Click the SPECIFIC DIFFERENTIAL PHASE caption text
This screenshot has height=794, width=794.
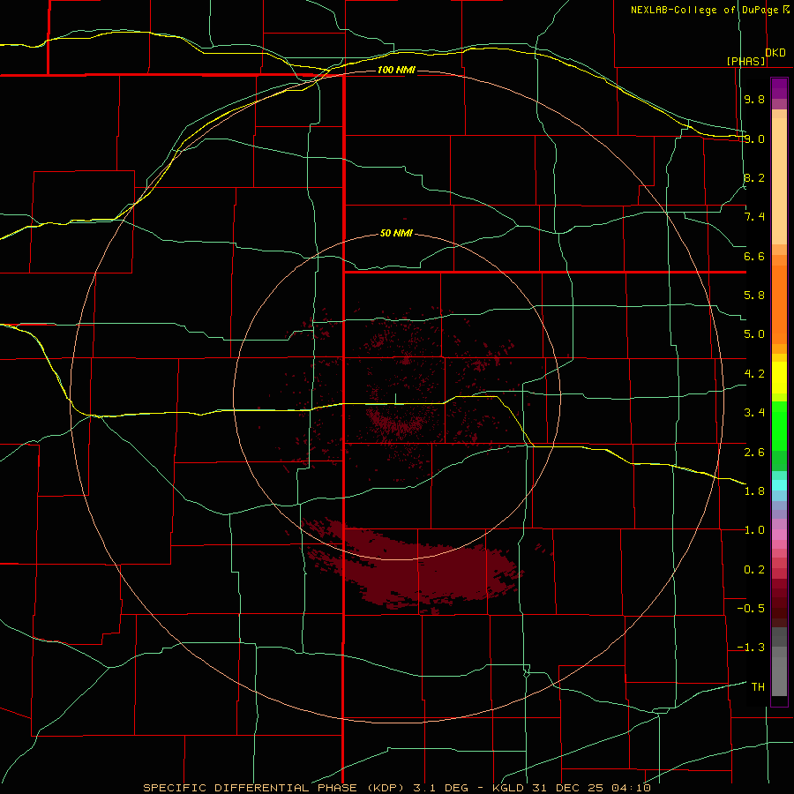[251, 788]
